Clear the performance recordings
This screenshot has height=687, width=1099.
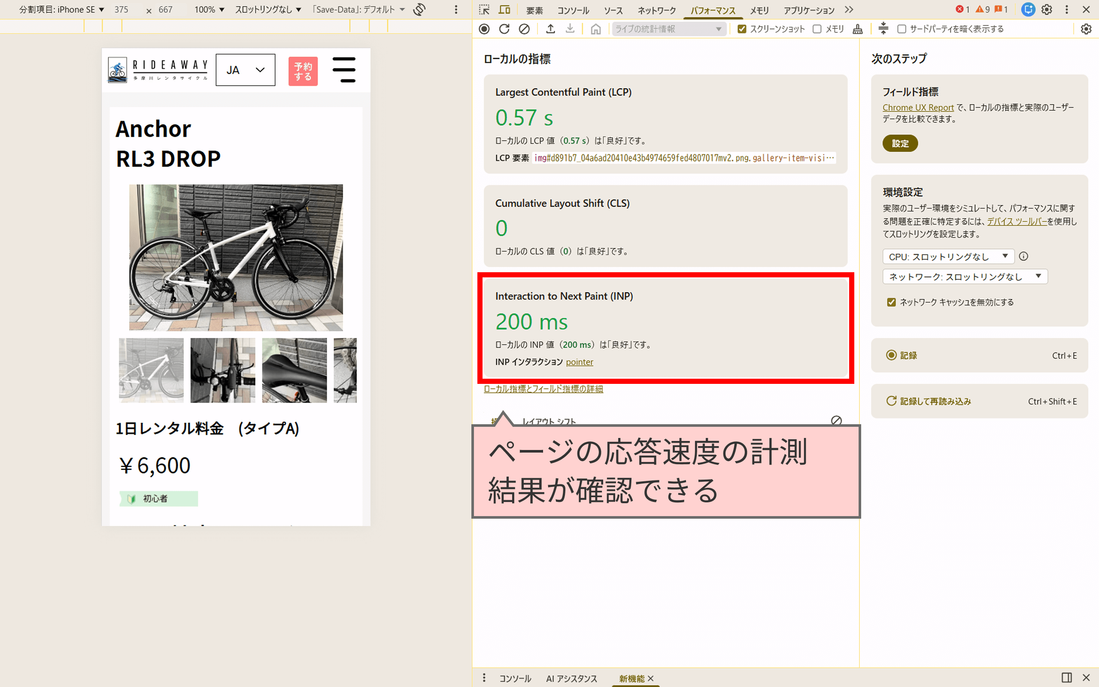coord(525,29)
